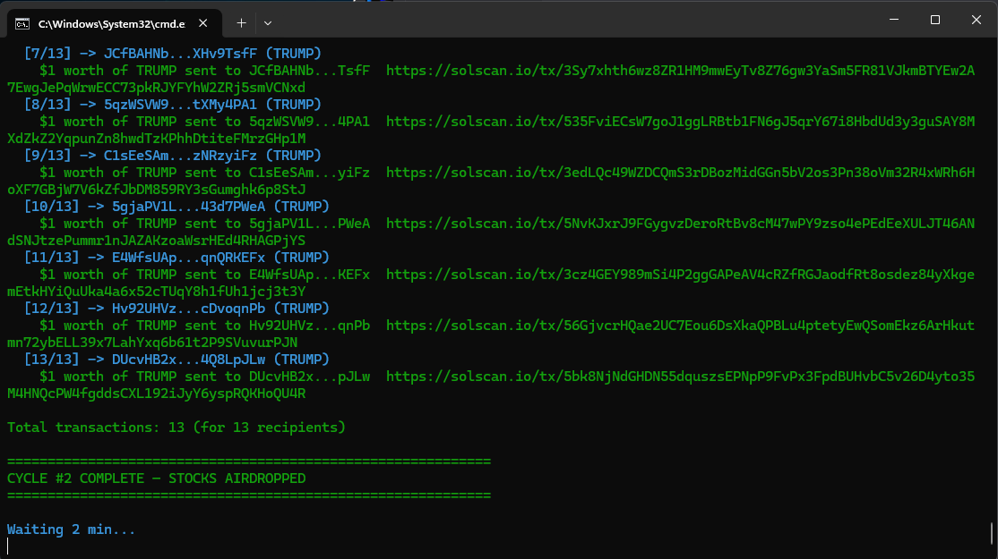Screen dimensions: 998x559
Task: Click the line '[7/13] -> JCfBAHNb...XHv9TsfF (TRUMP)'
Action: tap(173, 54)
